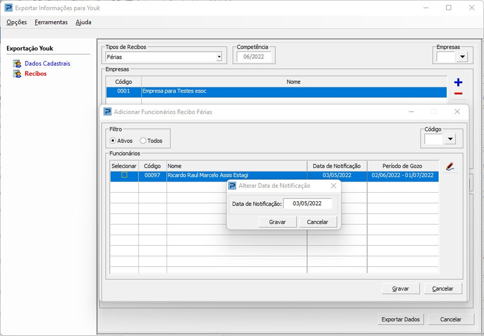Close the Adicionar Funcionários Recibo Férias window
Viewport: 484px width, 336px height.
click(457, 112)
